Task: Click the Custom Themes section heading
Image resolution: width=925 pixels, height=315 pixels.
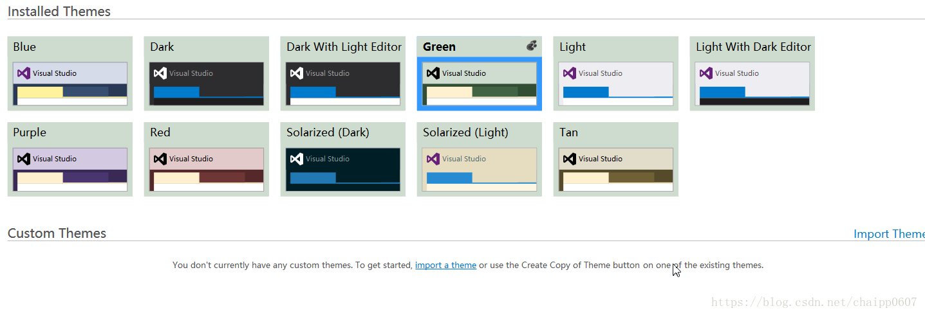Action: click(57, 233)
